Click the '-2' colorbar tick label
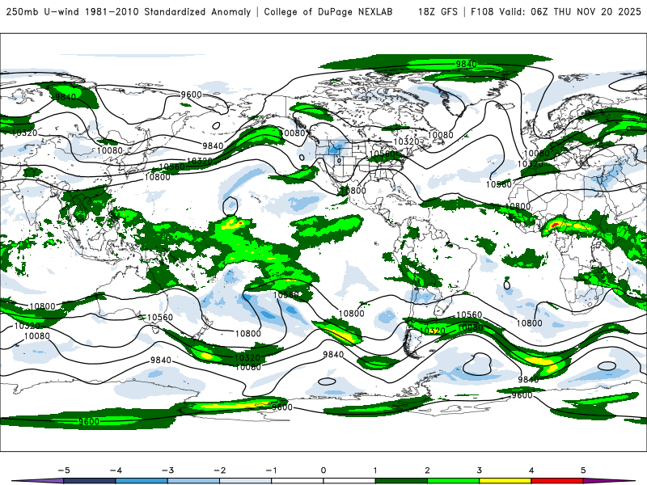The width and height of the screenshot is (647, 485). (219, 470)
